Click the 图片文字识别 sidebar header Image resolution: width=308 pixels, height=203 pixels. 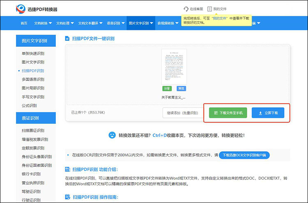point(36,41)
